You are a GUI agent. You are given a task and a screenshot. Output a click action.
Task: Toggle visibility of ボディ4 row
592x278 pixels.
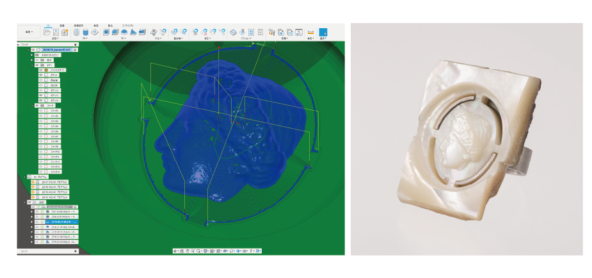pos(41,75)
